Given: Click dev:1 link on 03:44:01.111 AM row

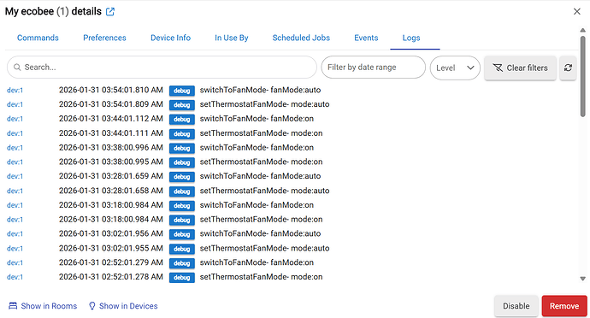Looking at the screenshot, I should pyautogui.click(x=15, y=133).
